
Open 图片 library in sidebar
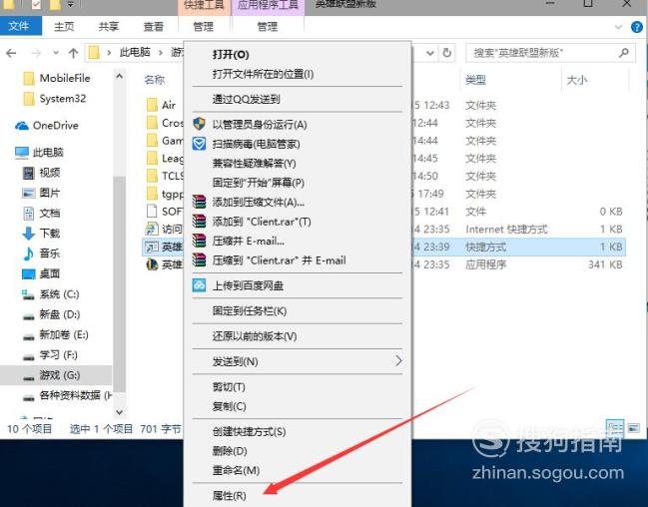41,193
